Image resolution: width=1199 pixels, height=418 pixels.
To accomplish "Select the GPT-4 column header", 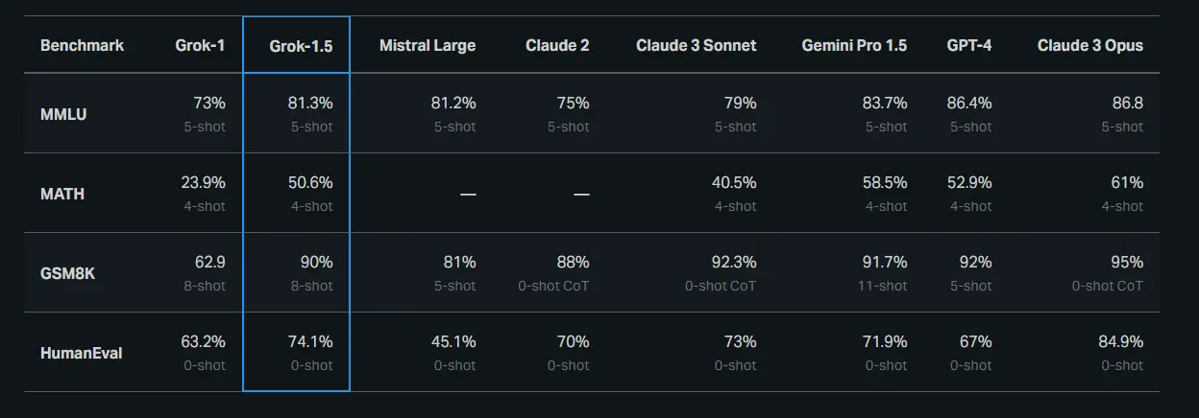I will (x=968, y=45).
